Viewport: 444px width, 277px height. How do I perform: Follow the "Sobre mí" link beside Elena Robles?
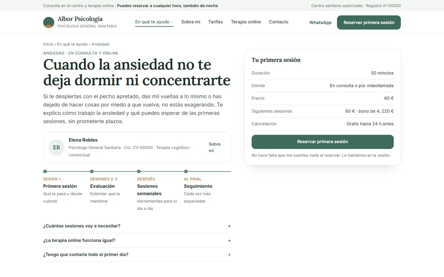pyautogui.click(x=215, y=147)
